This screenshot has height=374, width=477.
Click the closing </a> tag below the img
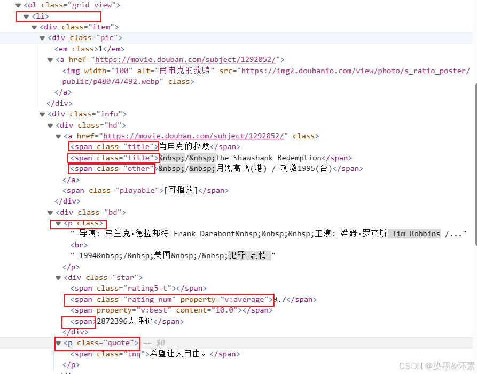point(63,92)
